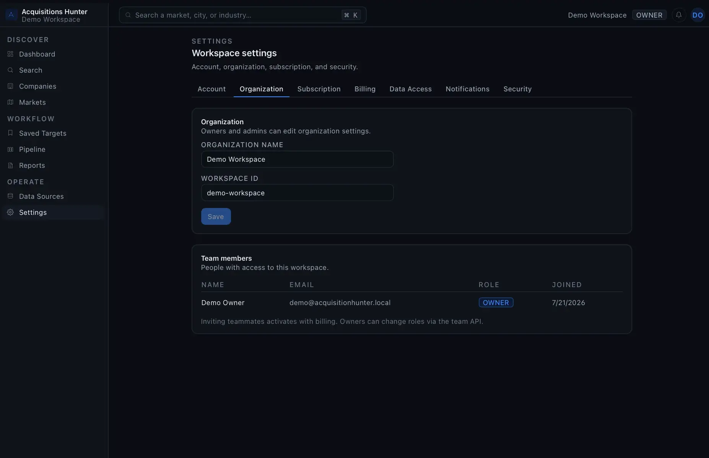Click the ⌘ K shortcut badge
Viewport: 709px width, 458px height.
pos(351,15)
